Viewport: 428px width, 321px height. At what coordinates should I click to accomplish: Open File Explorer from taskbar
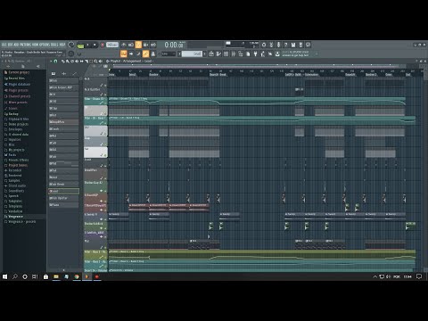click(56, 276)
